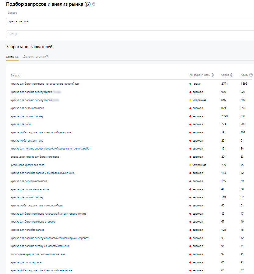This screenshot has width=254, height=274.
Task: Open query краска для пола по бетону
Action: [27, 197]
